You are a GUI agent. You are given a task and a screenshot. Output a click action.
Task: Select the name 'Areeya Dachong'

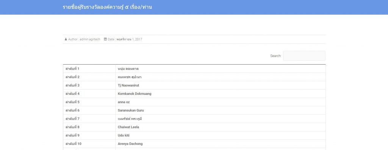coord(130,144)
